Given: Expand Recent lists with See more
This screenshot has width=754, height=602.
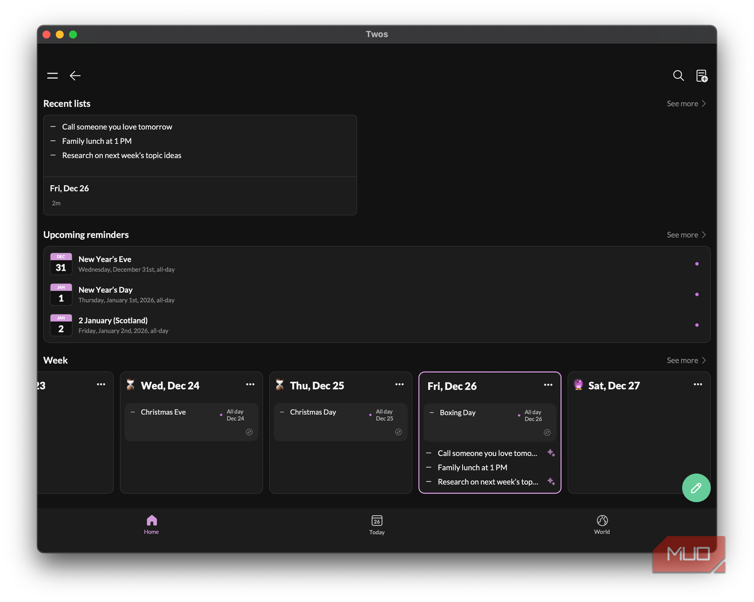Looking at the screenshot, I should [686, 104].
